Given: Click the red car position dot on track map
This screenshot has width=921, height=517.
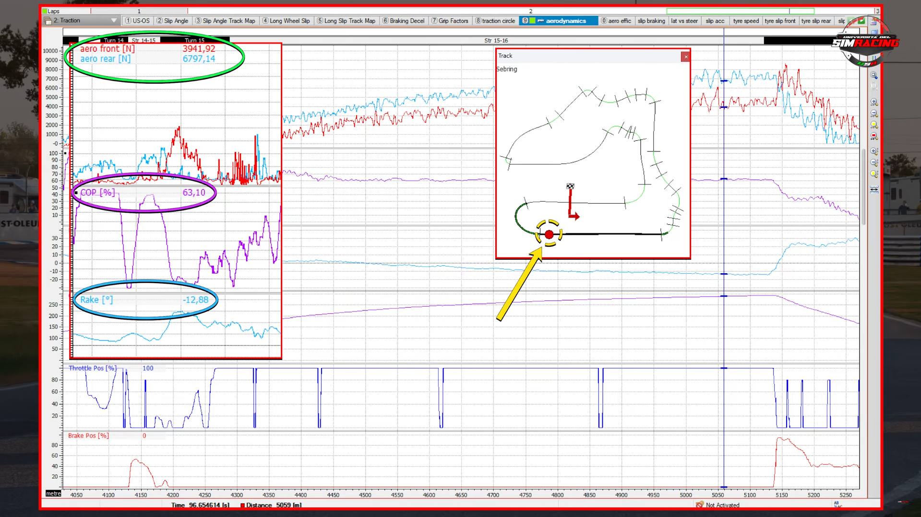Looking at the screenshot, I should click(549, 234).
